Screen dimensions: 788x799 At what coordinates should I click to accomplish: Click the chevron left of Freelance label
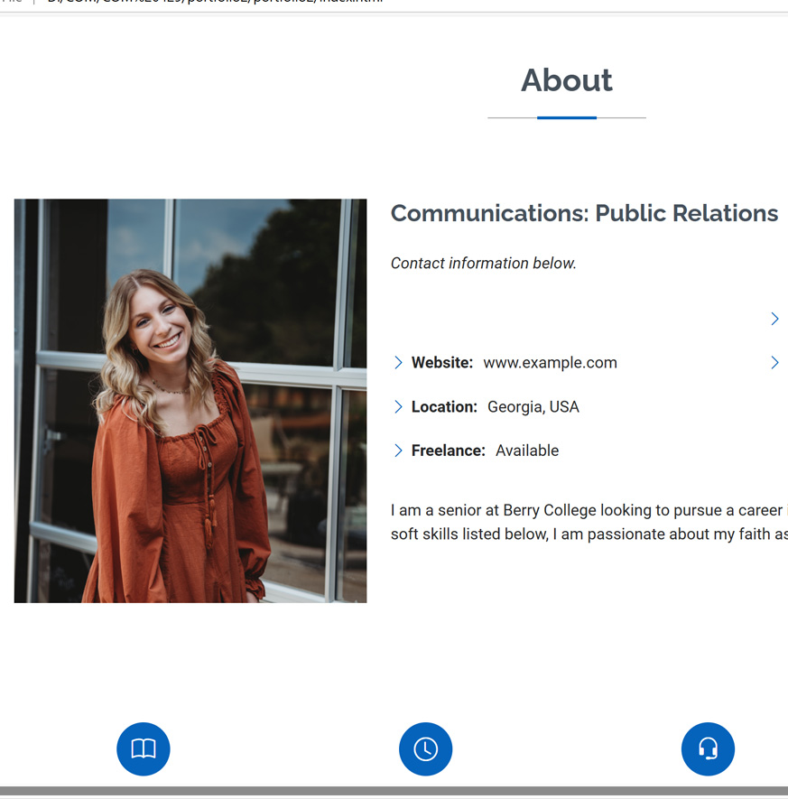click(x=398, y=451)
